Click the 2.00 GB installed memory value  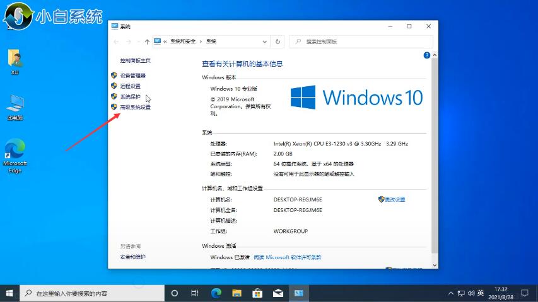[x=283, y=154]
